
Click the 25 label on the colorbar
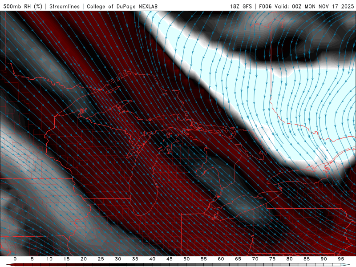101,259
